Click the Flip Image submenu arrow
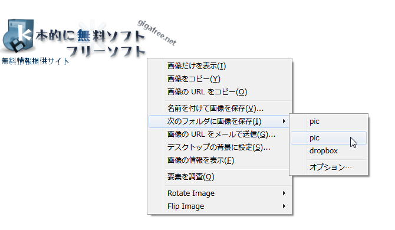The width and height of the screenshot is (395, 230). tap(284, 206)
